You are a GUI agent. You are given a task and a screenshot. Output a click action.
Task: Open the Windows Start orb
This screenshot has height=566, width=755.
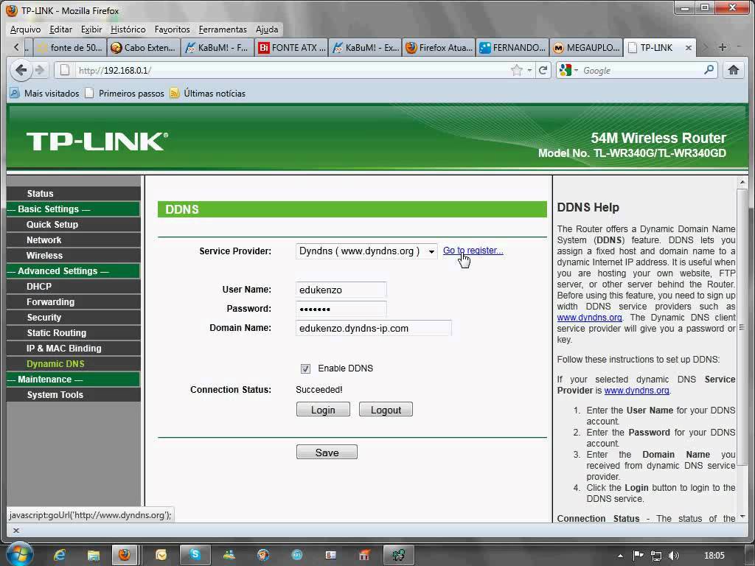point(18,554)
